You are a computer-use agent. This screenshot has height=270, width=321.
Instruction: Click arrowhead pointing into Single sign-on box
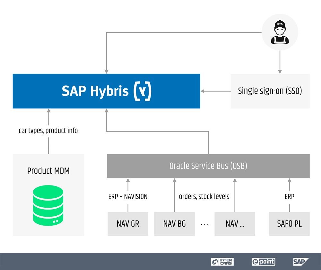click(x=280, y=71)
